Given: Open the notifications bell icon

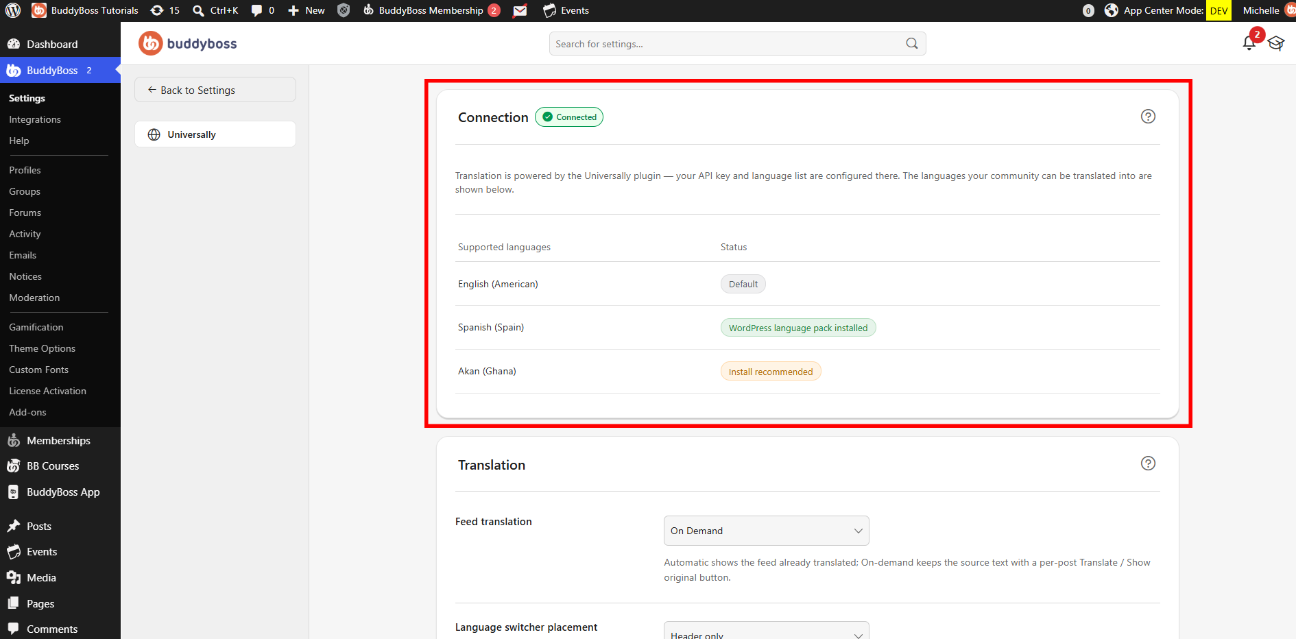Looking at the screenshot, I should [1249, 43].
